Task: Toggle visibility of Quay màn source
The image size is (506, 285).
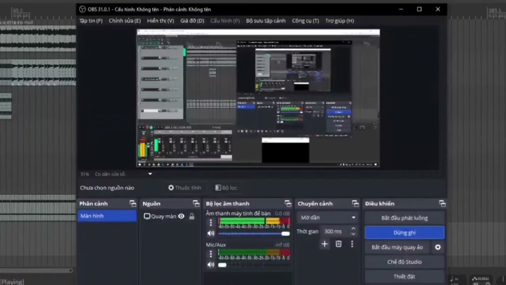Action: 181,216
